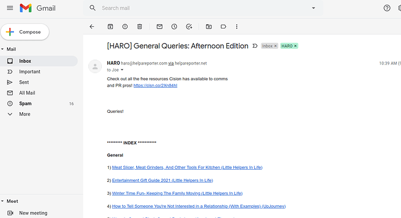Open search options dropdown arrow

click(313, 8)
